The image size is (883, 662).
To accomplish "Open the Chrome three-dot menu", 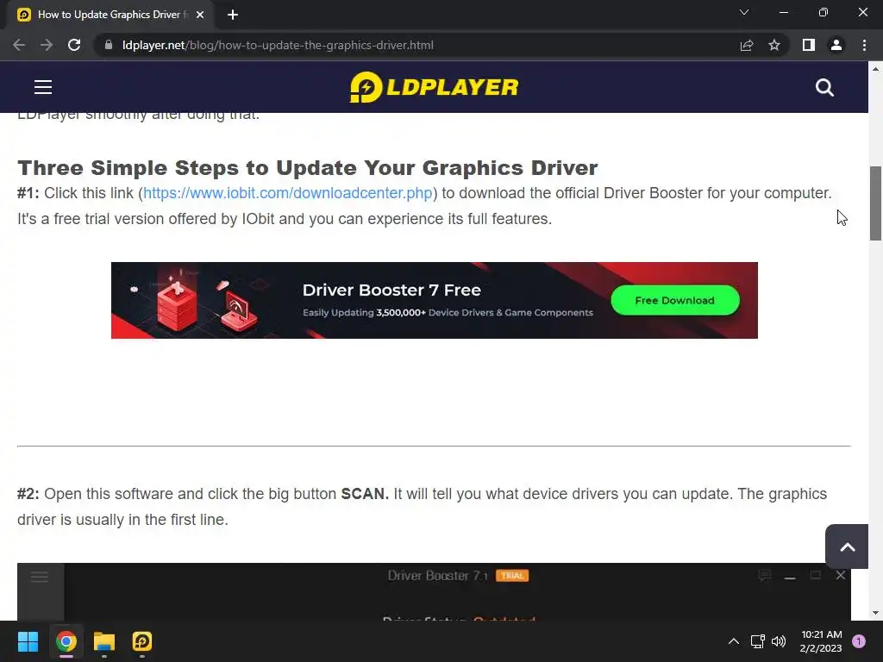I will click(864, 45).
